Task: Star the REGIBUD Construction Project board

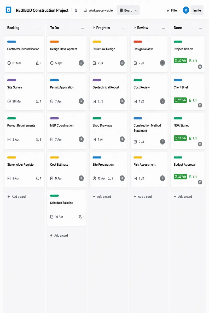Action: coord(76,10)
